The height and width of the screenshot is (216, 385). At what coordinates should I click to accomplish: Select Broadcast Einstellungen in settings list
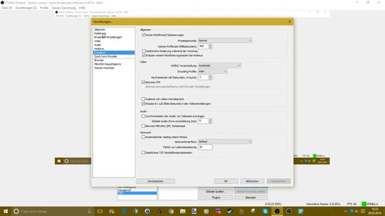tap(108, 37)
